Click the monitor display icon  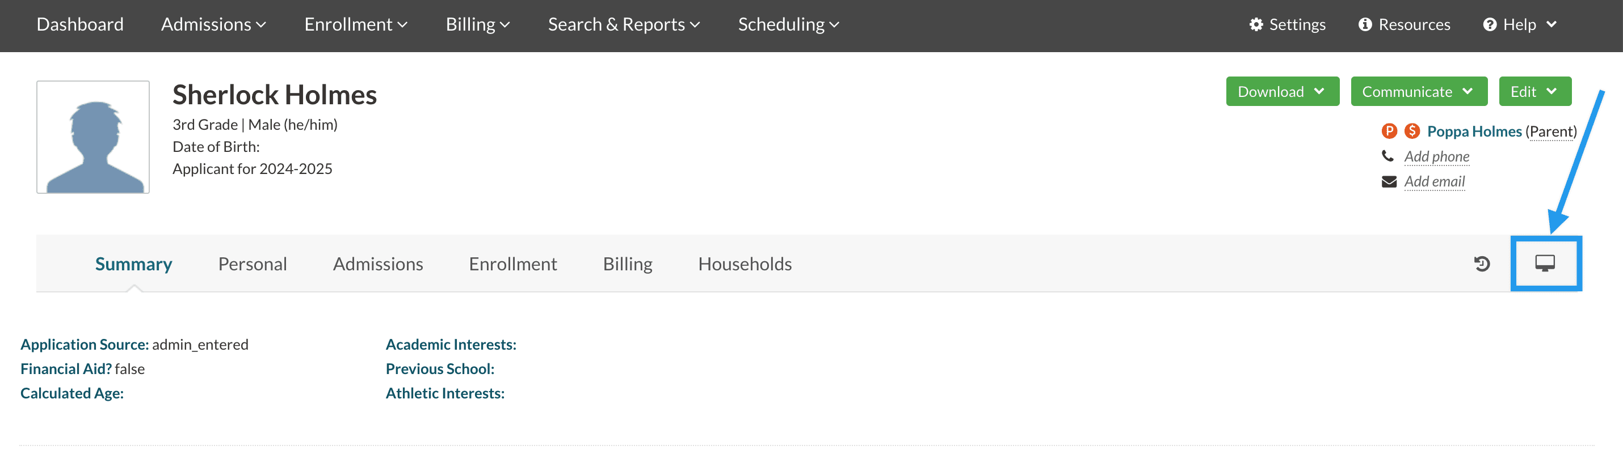coord(1545,263)
